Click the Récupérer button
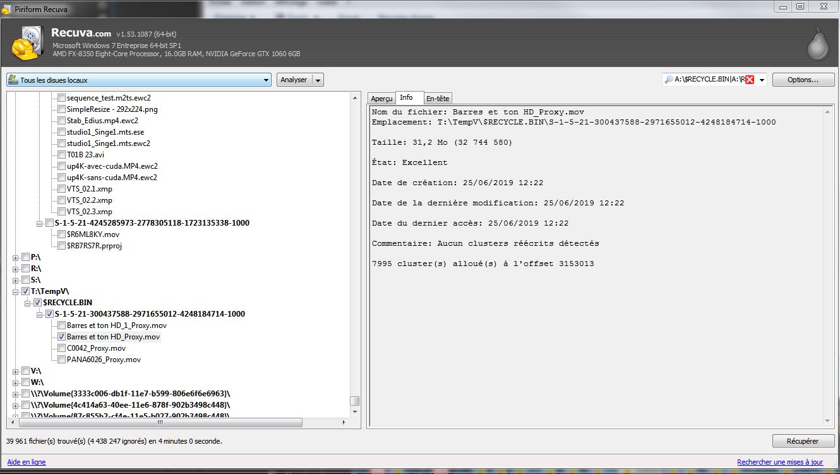 (803, 441)
